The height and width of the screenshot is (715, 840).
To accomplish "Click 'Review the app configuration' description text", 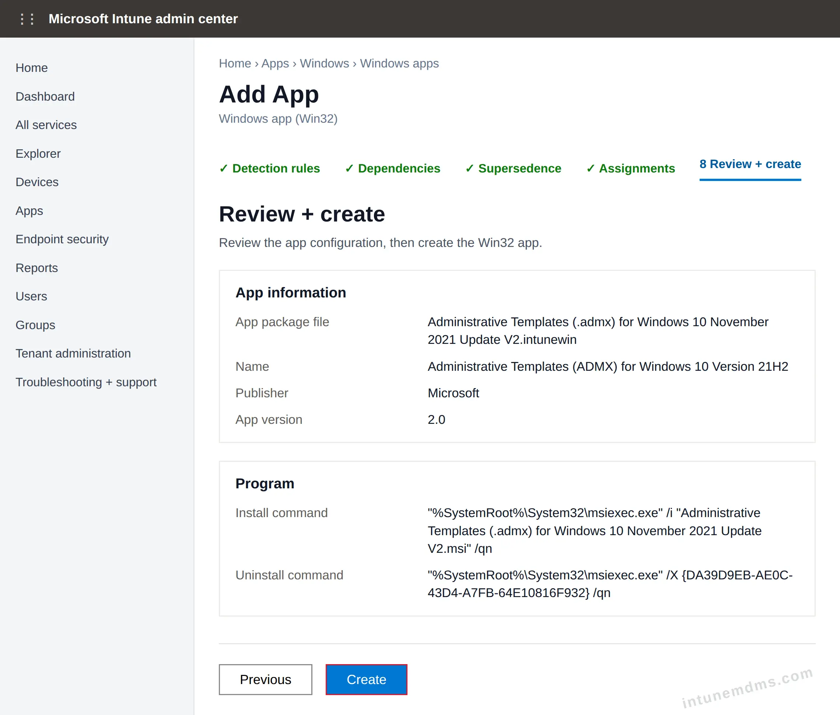I will (380, 243).
